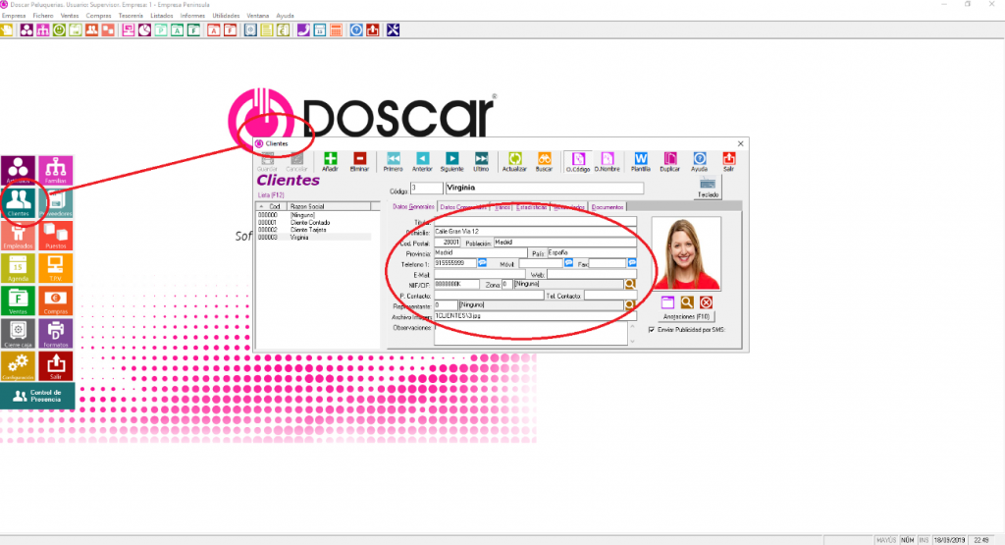1005x545 pixels.
Task: Click the Representante search magnifier icon
Action: point(630,305)
